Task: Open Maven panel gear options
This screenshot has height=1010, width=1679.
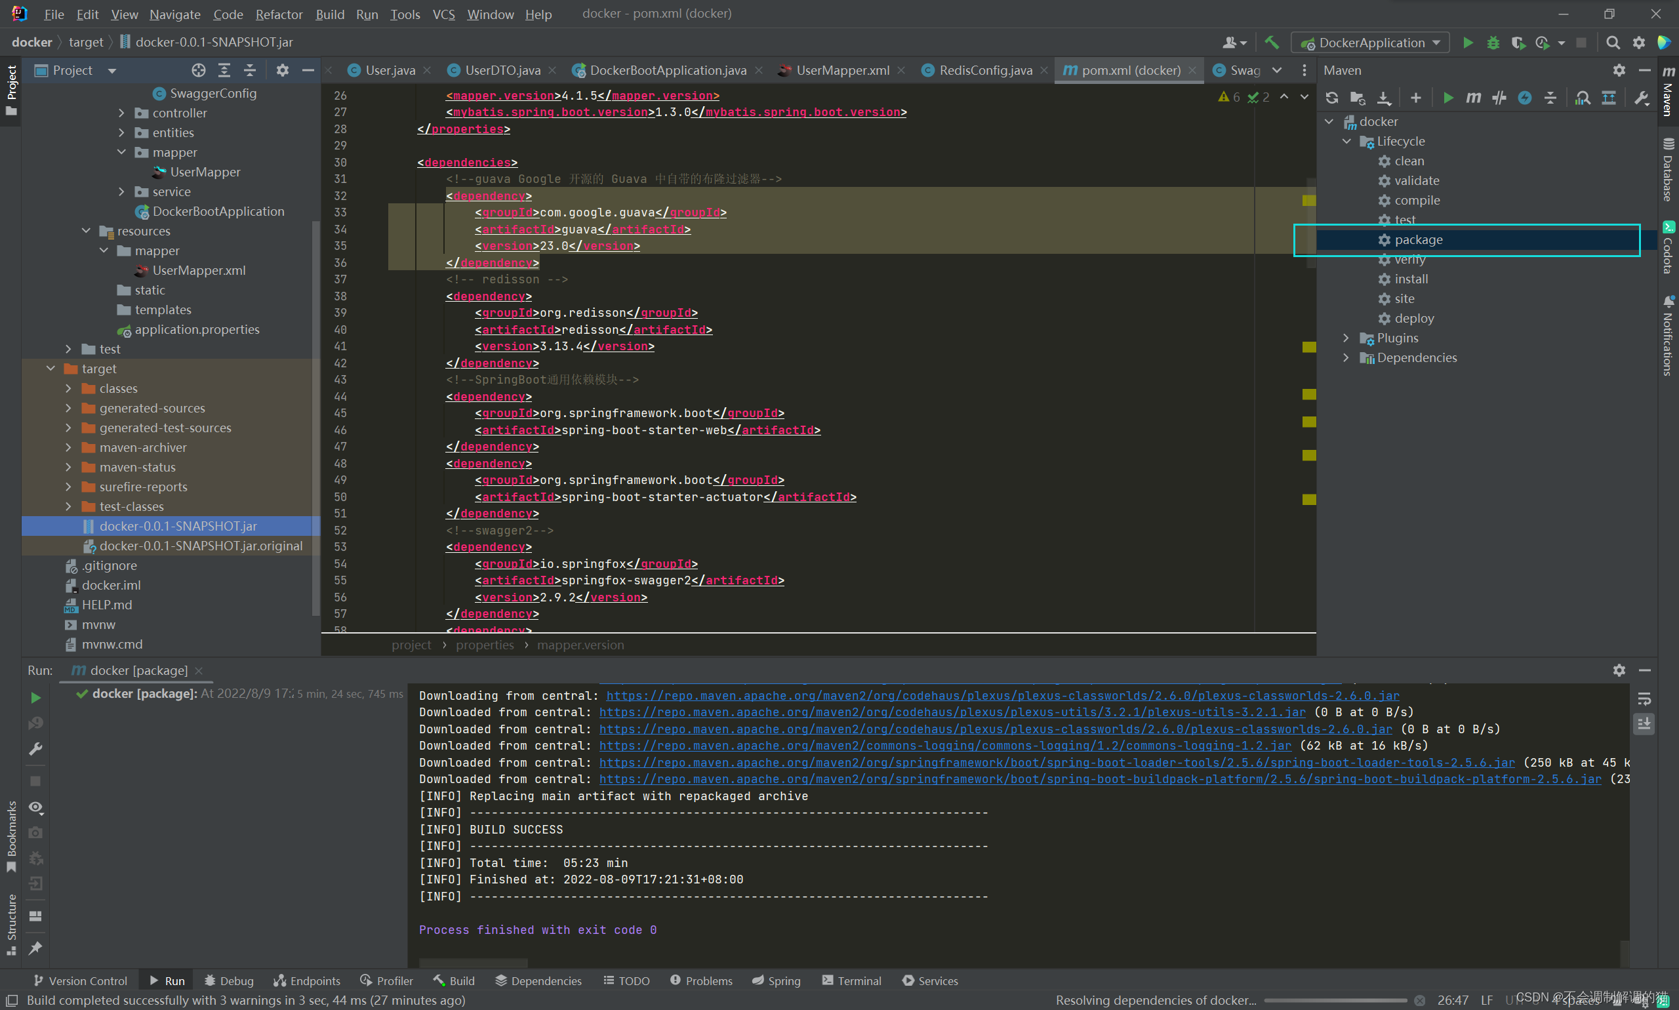Action: (1619, 70)
